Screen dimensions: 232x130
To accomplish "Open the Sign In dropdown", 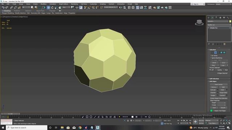I will click(x=198, y=4).
